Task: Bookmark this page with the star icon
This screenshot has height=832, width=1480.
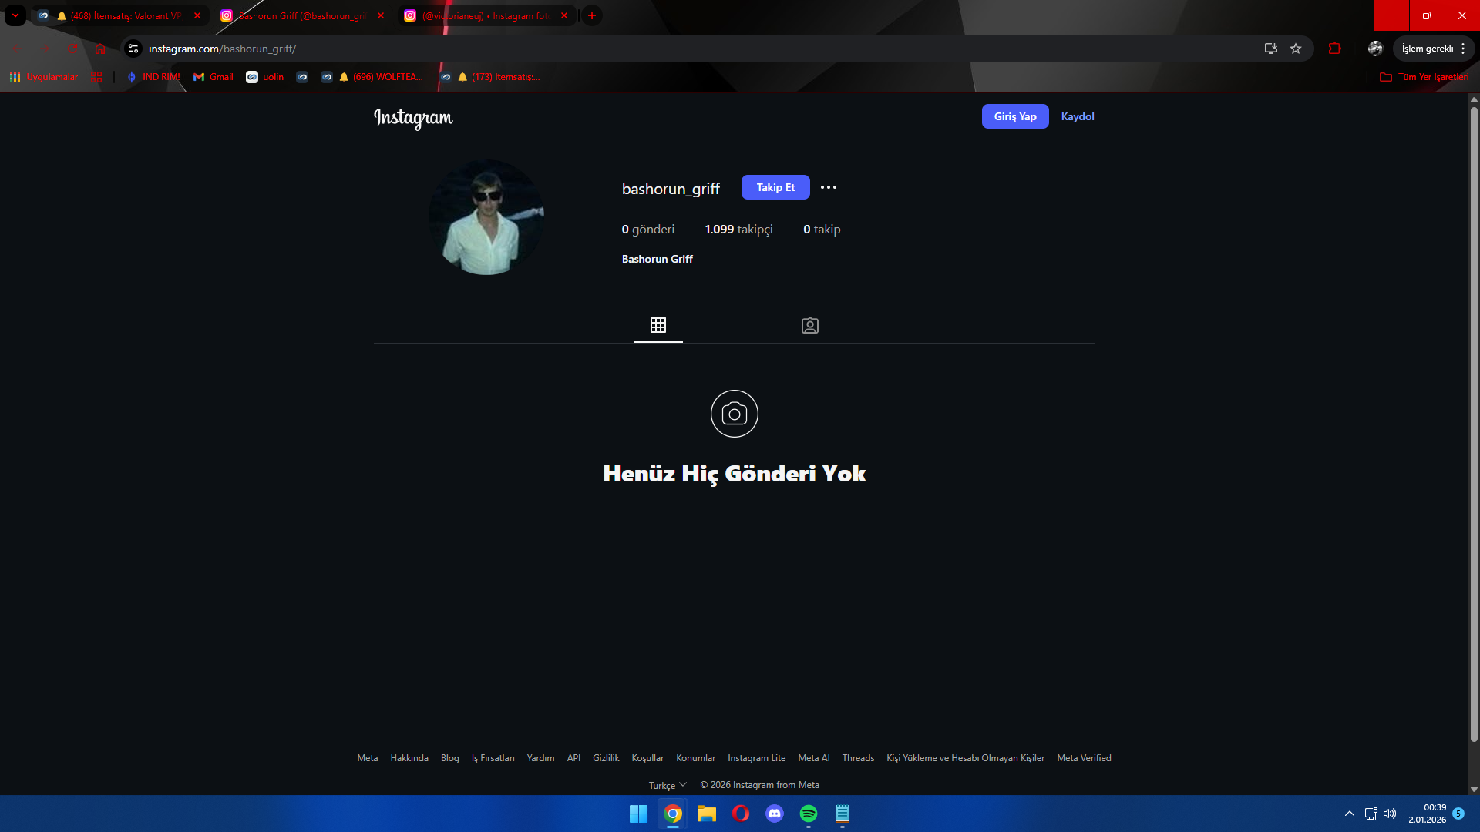Action: click(1296, 49)
